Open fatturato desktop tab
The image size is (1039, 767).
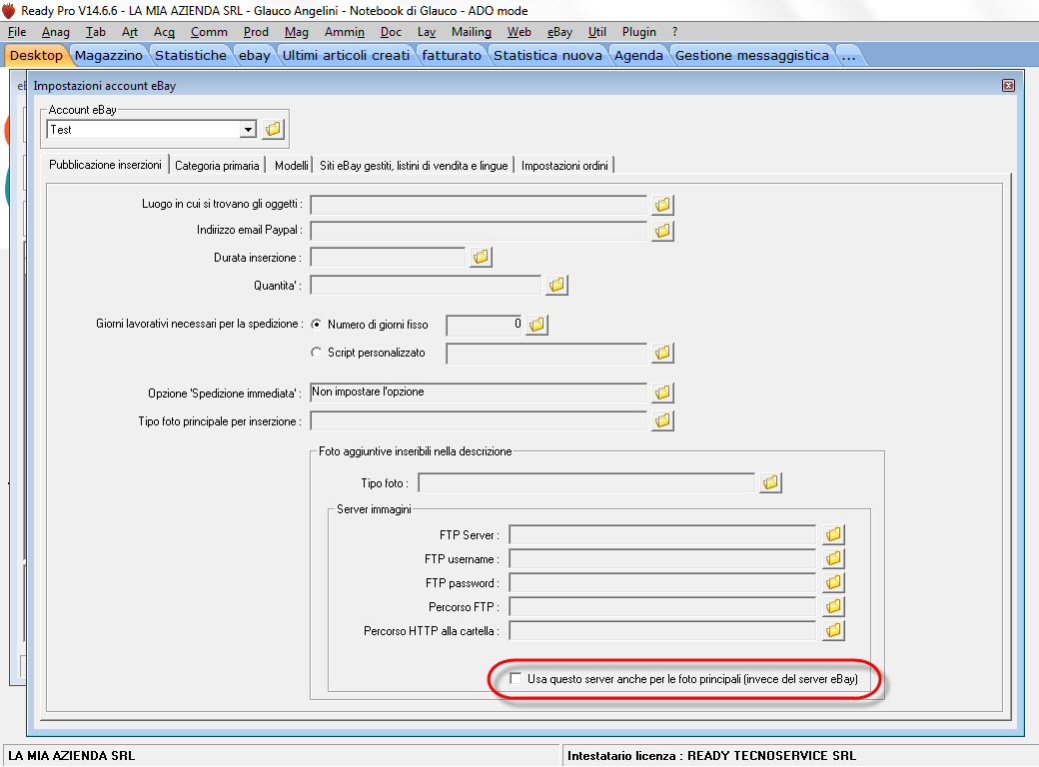pos(452,56)
